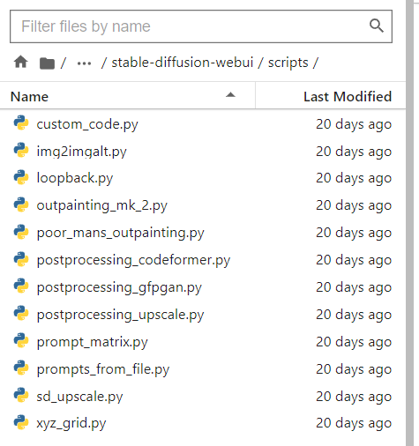The width and height of the screenshot is (419, 446).
Task: Click Python icon of sd_upscale.py
Action: click(21, 395)
